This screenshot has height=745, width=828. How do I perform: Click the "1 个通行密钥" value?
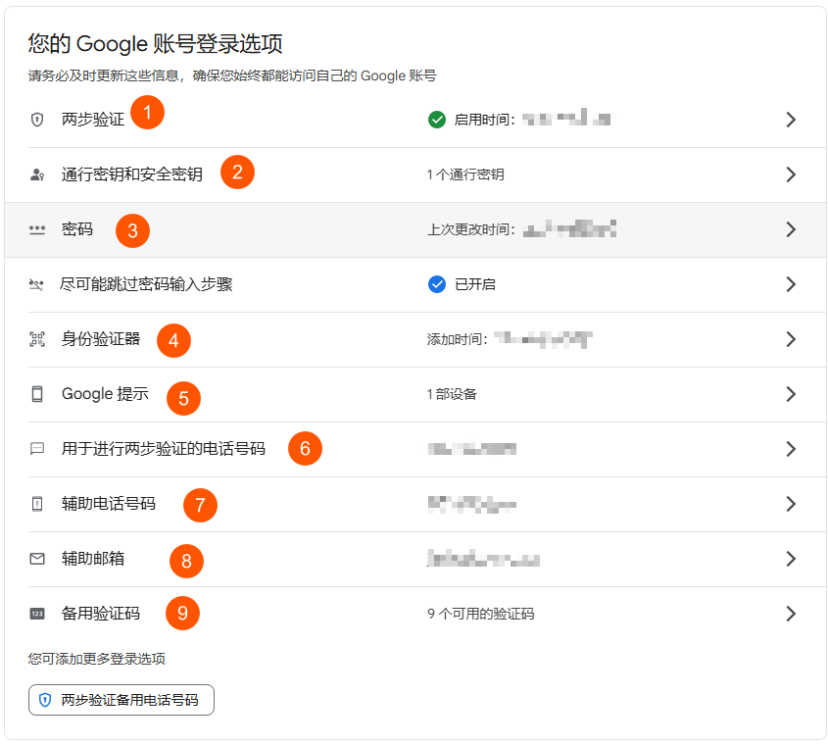tap(465, 174)
